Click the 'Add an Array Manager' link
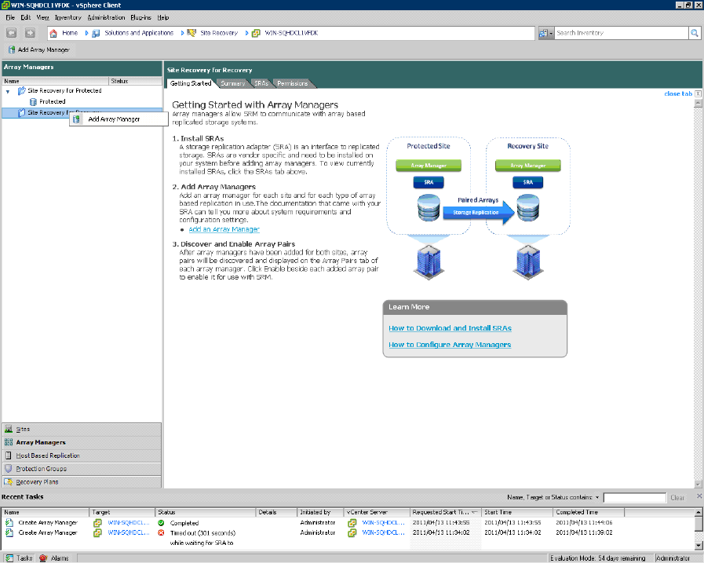Image resolution: width=704 pixels, height=563 pixels. click(224, 229)
